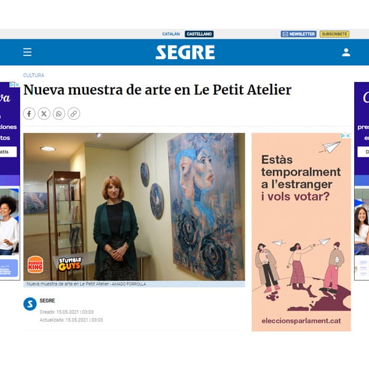Image resolution: width=369 pixels, height=369 pixels.
Task: Open the main article photo
Action: click(134, 207)
